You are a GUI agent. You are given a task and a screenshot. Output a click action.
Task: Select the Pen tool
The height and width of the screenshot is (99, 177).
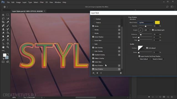tap(3, 40)
